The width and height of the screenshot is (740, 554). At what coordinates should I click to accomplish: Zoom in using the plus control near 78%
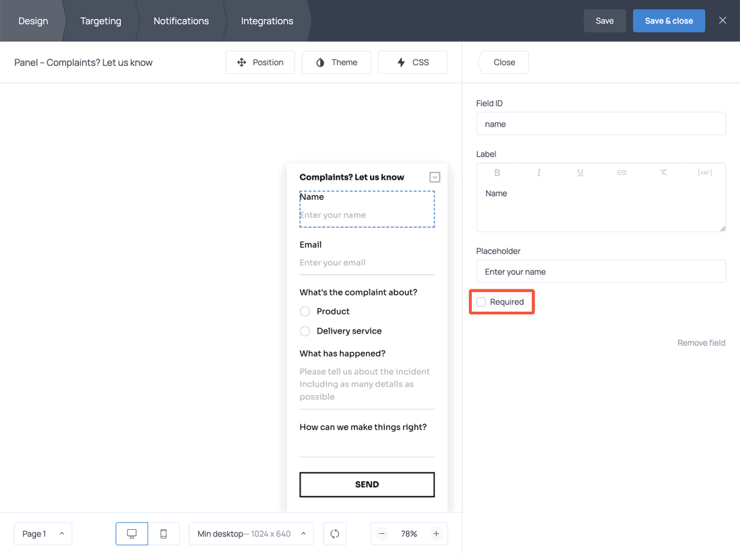[435, 533]
